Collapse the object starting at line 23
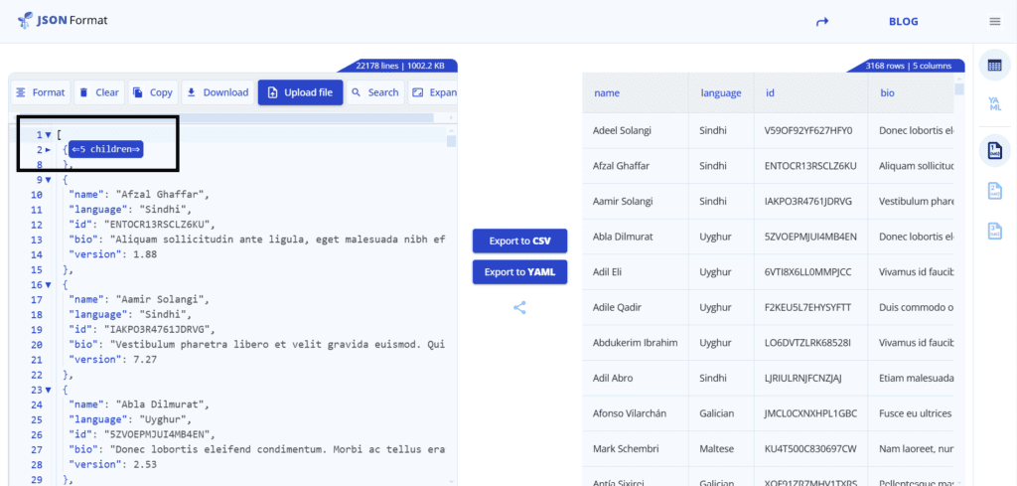Screen dimensions: 1017x486 49,390
